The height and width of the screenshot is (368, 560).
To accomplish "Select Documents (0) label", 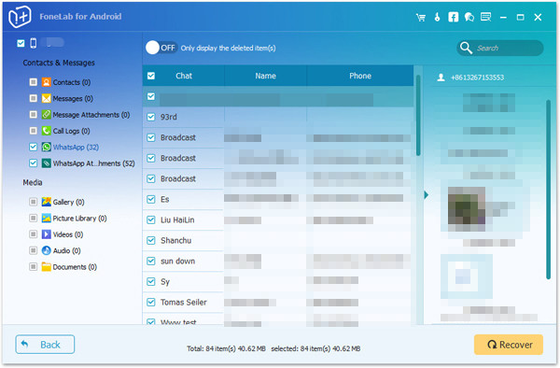I will (x=75, y=266).
